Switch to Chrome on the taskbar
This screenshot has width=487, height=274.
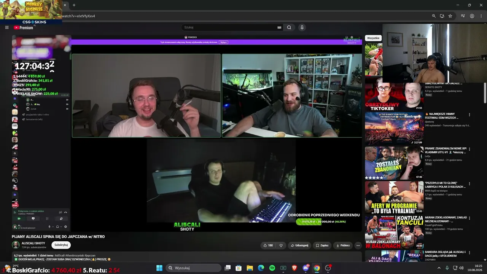(x=317, y=268)
